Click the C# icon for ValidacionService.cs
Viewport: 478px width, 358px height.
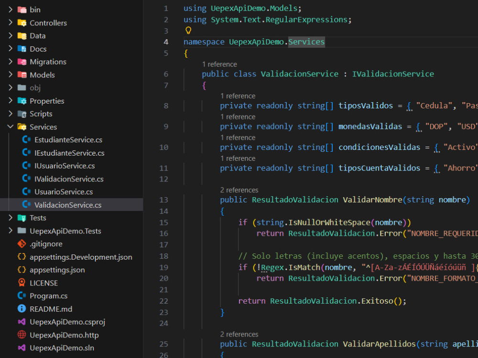26,205
